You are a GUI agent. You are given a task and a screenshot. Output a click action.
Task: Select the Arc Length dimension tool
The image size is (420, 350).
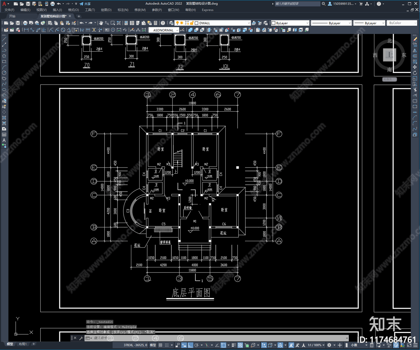pos(38,30)
